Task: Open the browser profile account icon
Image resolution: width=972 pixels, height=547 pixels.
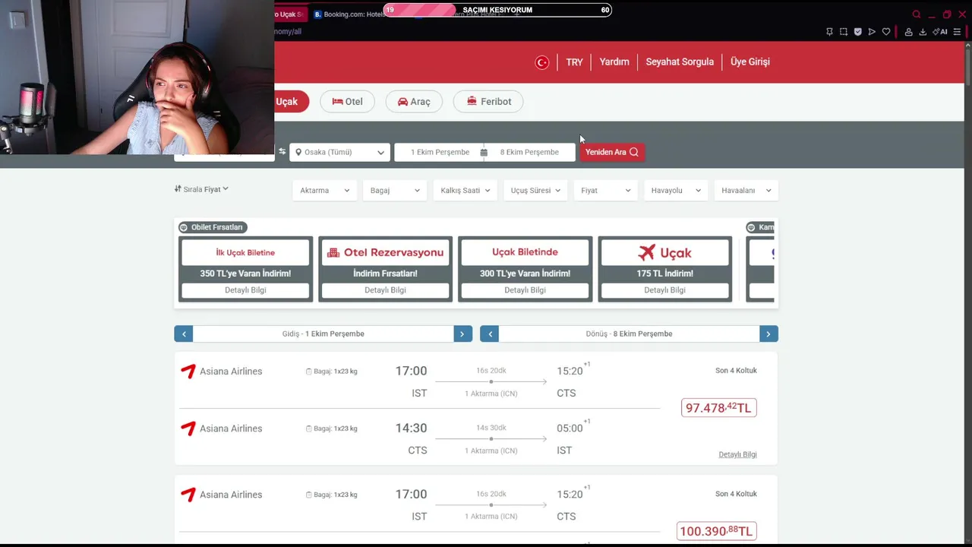Action: pyautogui.click(x=908, y=32)
